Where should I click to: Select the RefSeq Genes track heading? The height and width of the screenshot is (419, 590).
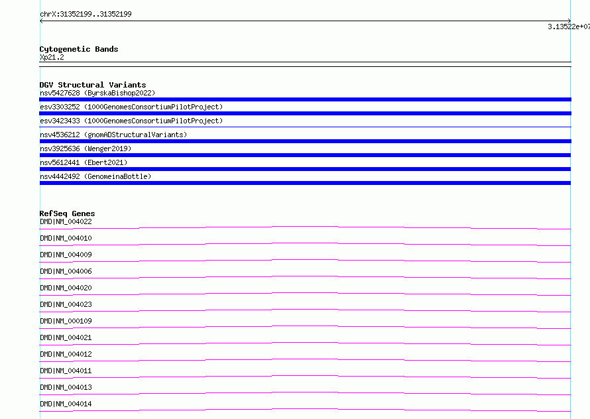point(67,213)
